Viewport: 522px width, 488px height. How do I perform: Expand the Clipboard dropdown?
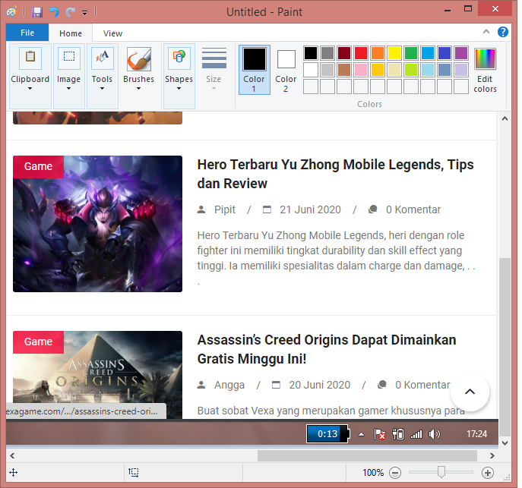pos(30,88)
